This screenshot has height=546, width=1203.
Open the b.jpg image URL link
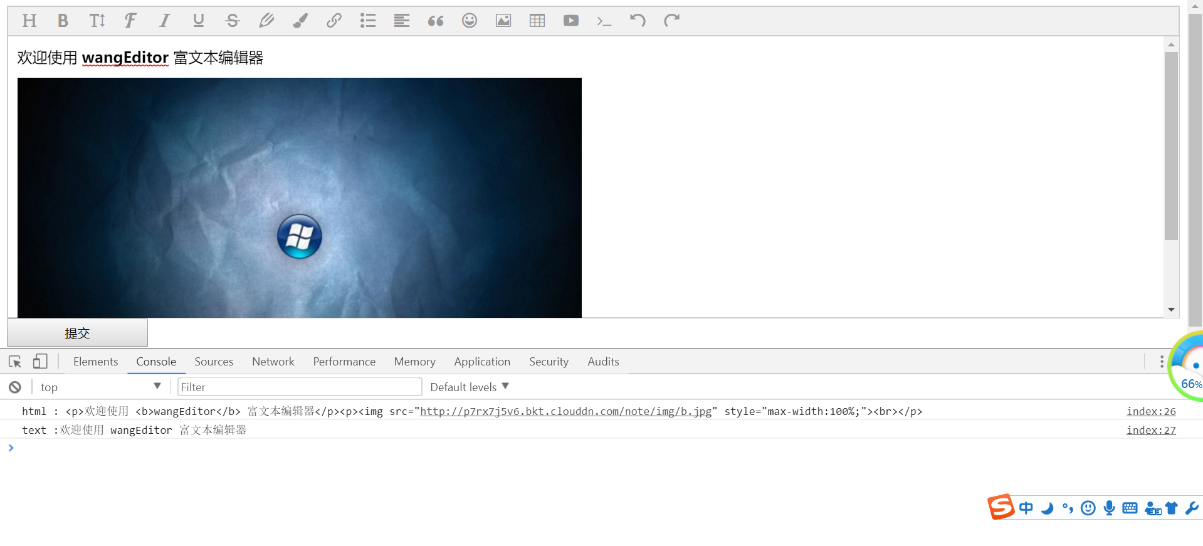point(565,412)
